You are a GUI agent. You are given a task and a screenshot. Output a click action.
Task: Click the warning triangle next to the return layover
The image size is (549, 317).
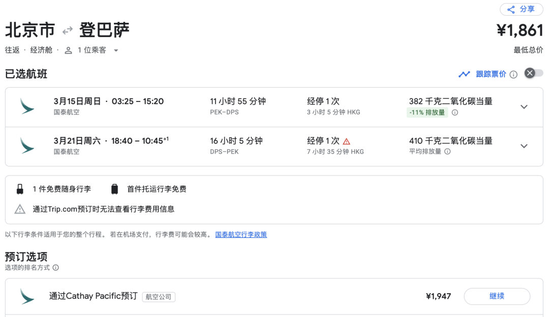click(x=346, y=141)
